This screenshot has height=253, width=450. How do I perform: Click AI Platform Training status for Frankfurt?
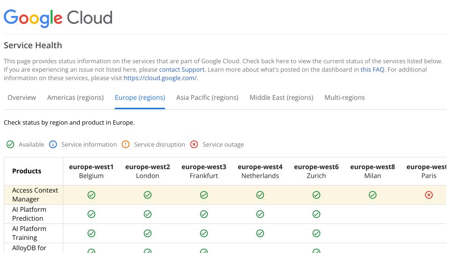[204, 233]
